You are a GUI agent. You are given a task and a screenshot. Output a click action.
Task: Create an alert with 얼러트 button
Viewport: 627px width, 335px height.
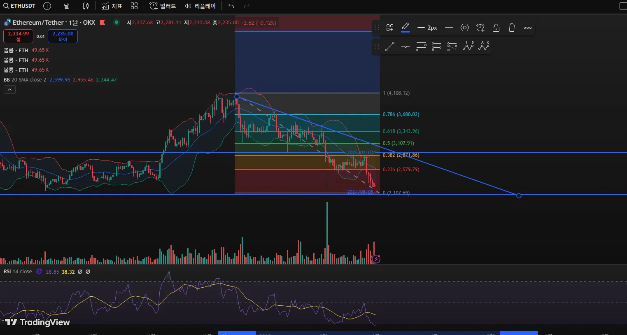pos(163,6)
